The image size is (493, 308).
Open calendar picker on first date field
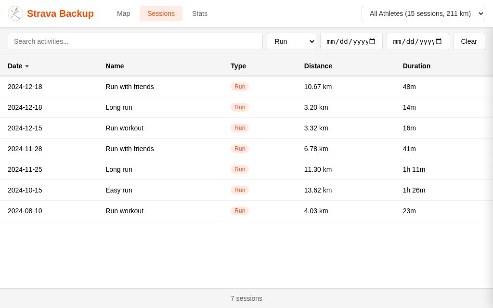372,41
